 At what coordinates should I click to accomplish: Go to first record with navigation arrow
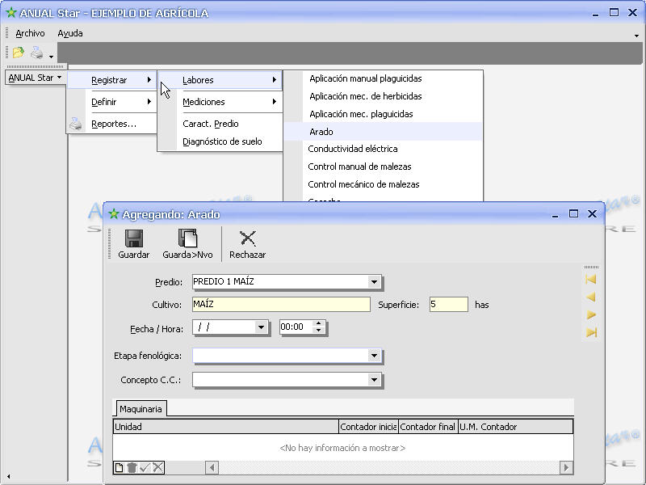coord(591,279)
